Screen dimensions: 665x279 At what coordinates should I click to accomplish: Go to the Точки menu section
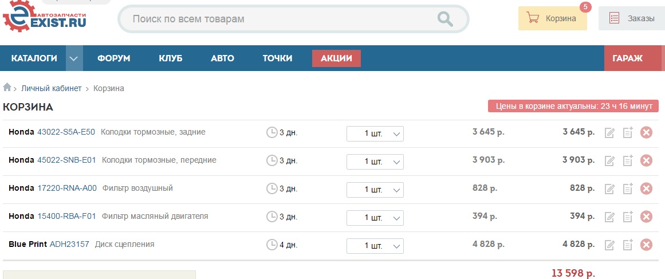[277, 58]
